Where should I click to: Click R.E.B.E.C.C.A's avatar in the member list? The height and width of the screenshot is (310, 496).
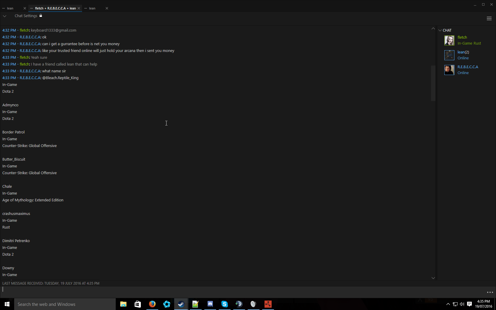(x=449, y=70)
